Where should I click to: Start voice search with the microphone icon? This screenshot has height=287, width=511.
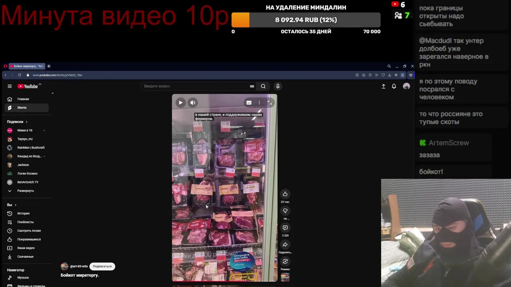click(x=278, y=86)
